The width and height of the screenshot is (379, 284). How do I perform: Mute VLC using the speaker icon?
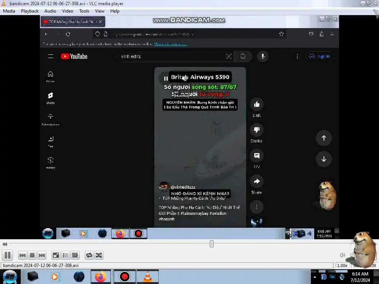[342, 255]
